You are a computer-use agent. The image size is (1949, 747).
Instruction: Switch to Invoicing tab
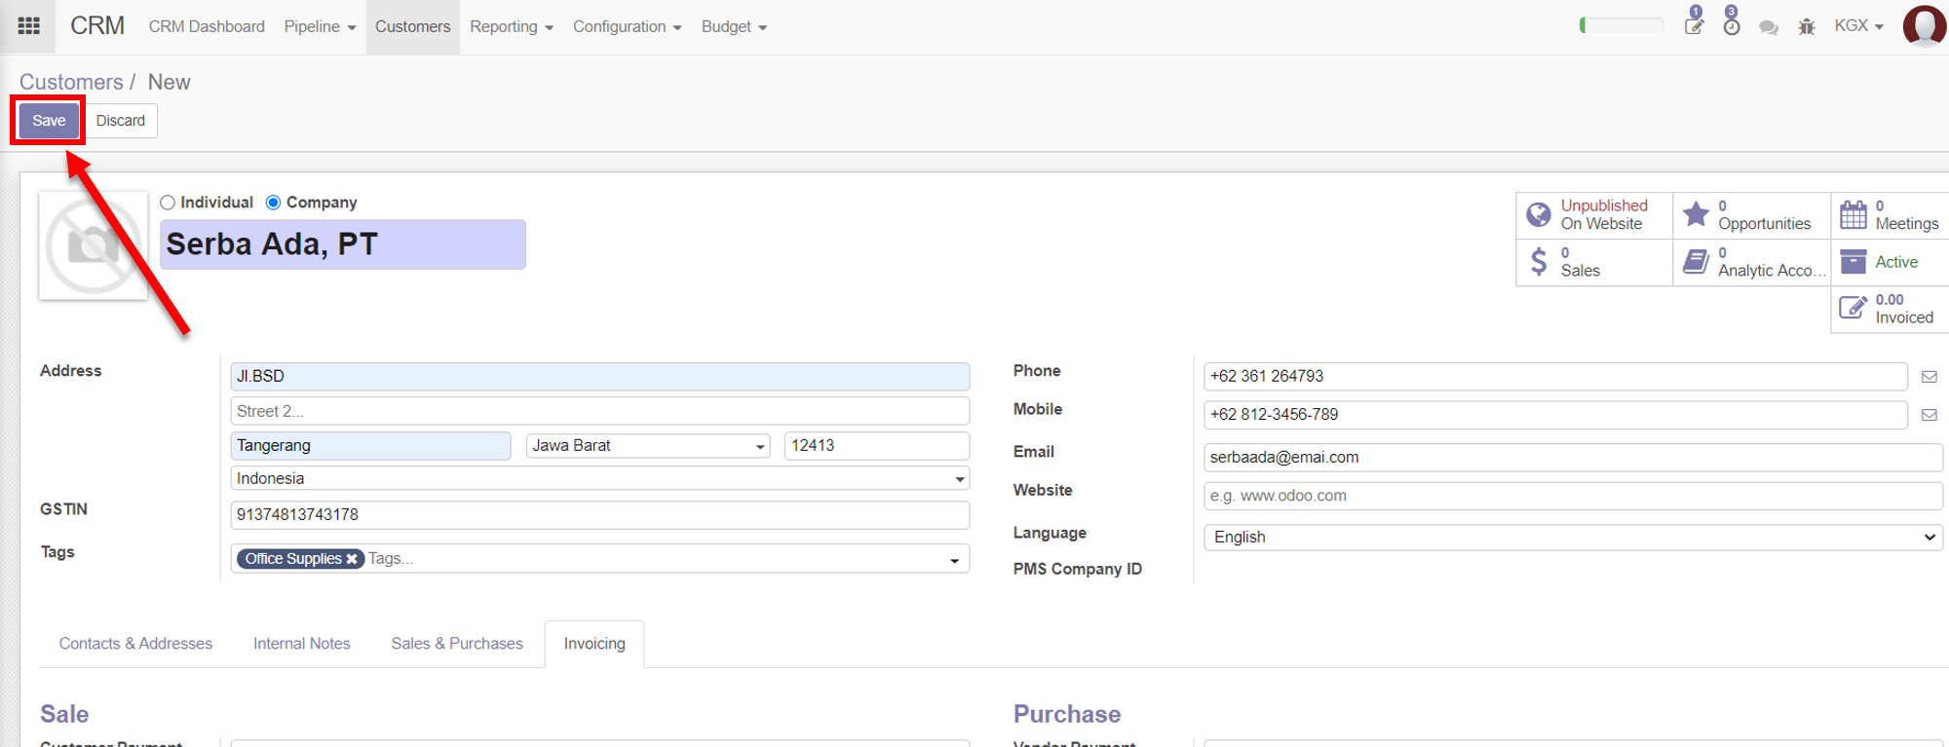coord(594,644)
